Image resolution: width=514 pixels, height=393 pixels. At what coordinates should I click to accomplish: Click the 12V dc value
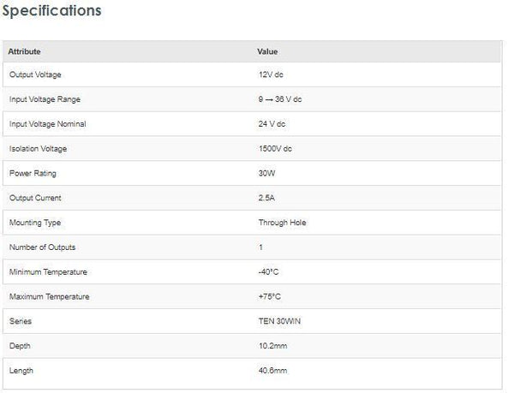point(271,74)
